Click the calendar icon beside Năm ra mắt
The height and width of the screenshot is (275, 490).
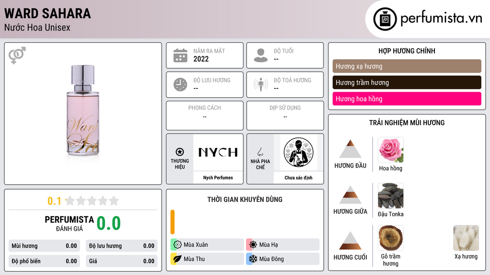(180, 55)
